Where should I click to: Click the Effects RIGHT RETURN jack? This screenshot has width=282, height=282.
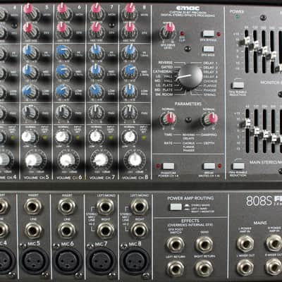[204, 268]
